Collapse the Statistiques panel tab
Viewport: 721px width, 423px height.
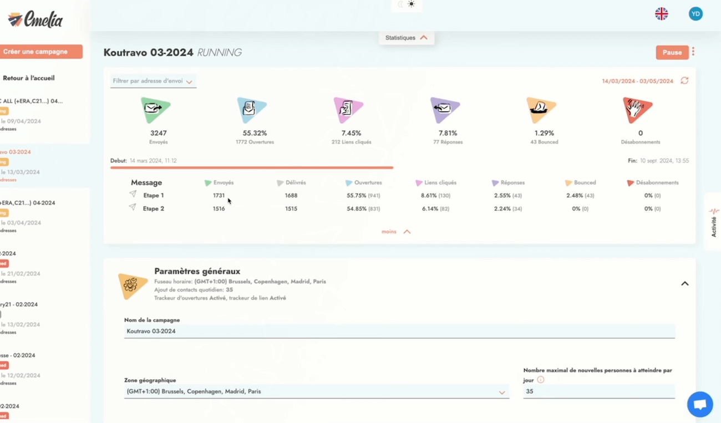point(407,38)
